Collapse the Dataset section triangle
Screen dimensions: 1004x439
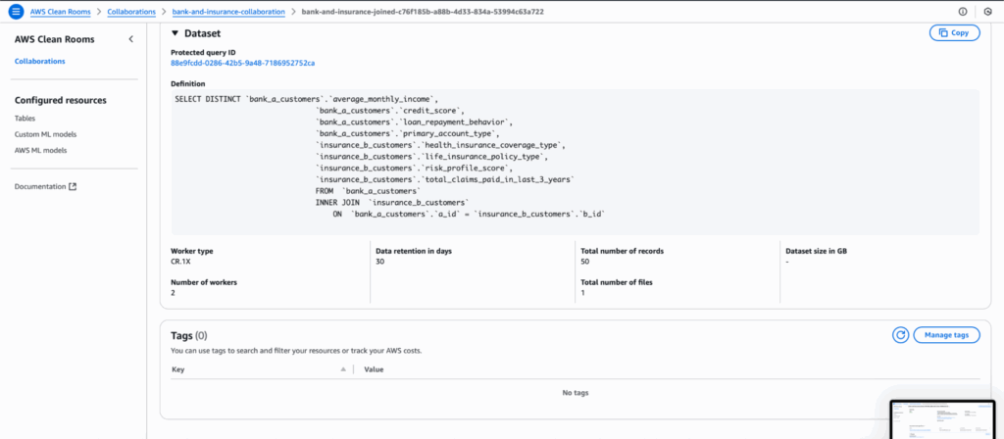point(175,32)
